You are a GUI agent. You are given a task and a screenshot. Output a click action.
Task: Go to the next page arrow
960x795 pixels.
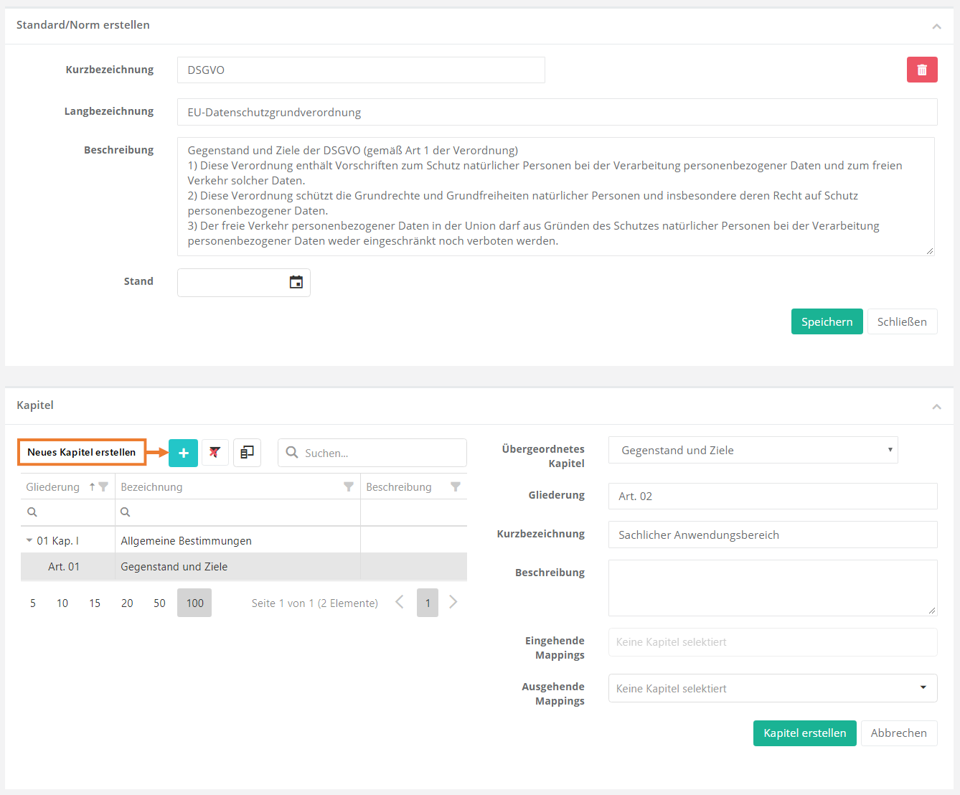click(453, 602)
